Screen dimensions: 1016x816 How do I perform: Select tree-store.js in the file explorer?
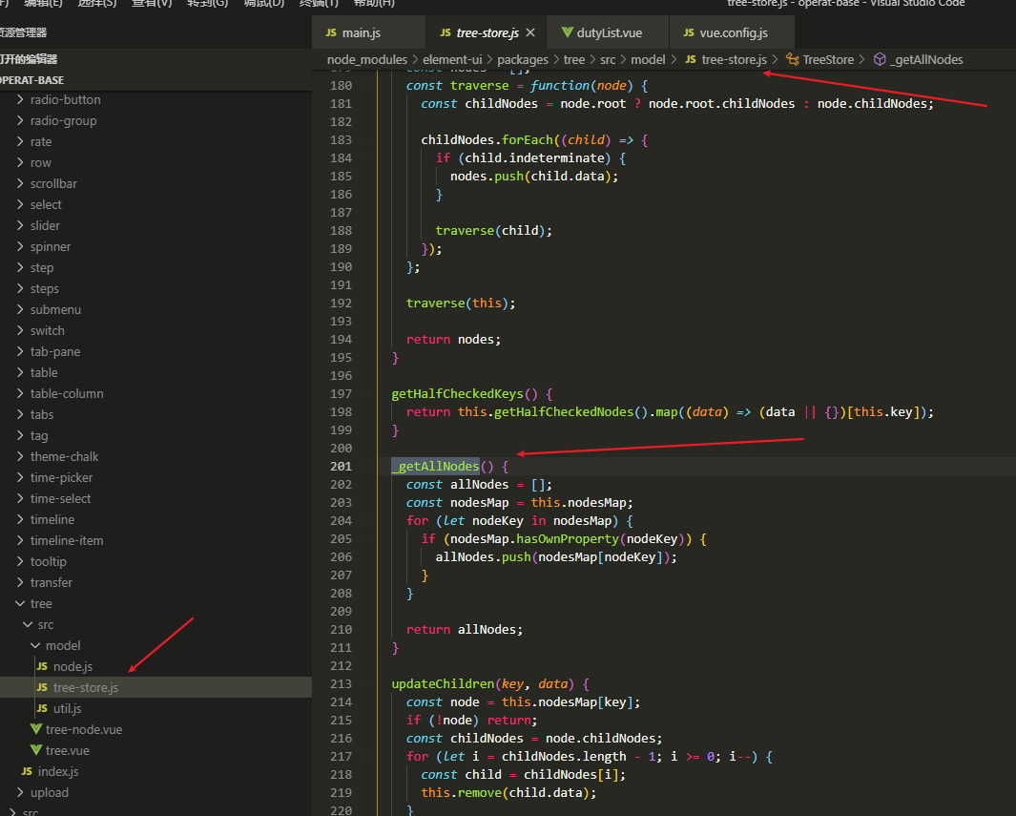pos(85,687)
